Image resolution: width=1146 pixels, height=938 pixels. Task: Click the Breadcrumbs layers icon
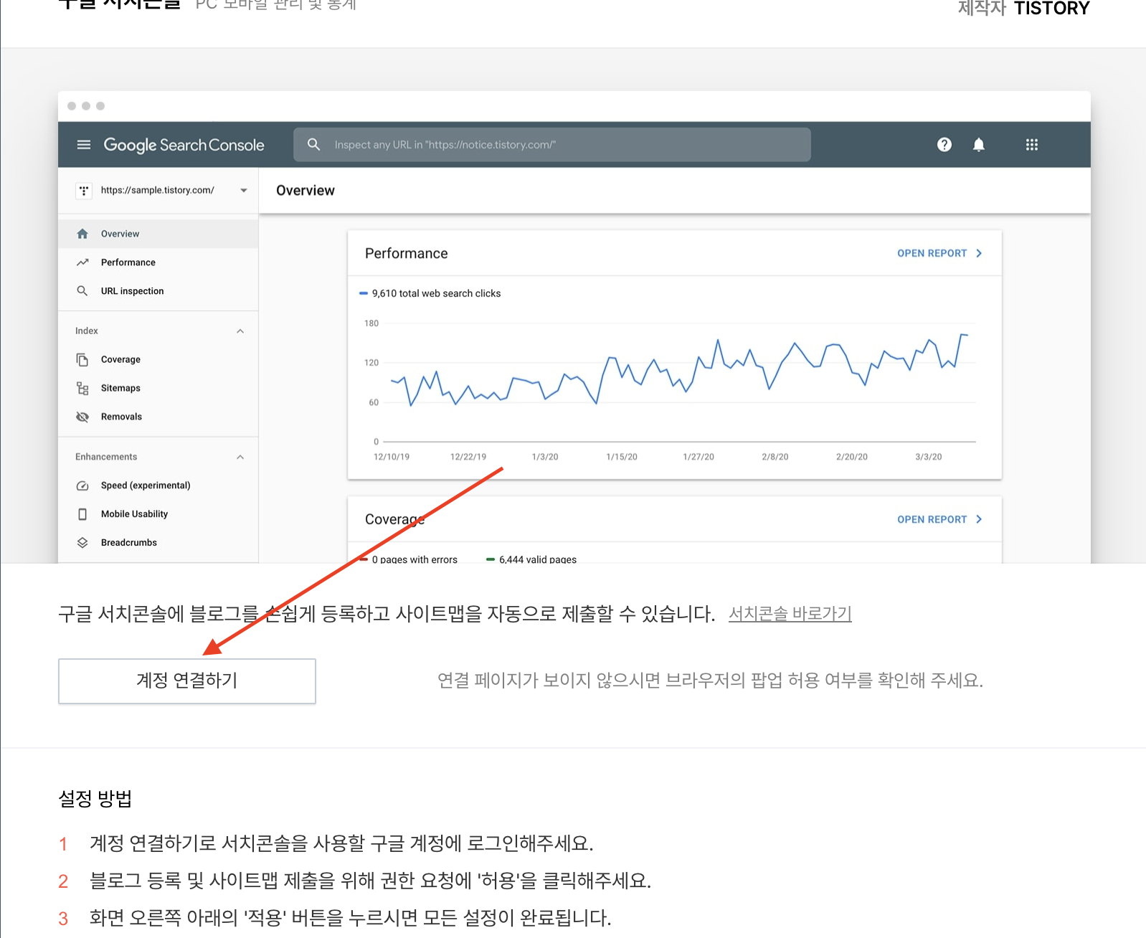[82, 543]
